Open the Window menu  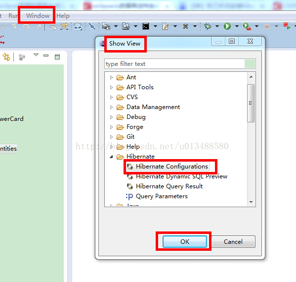[x=38, y=16]
